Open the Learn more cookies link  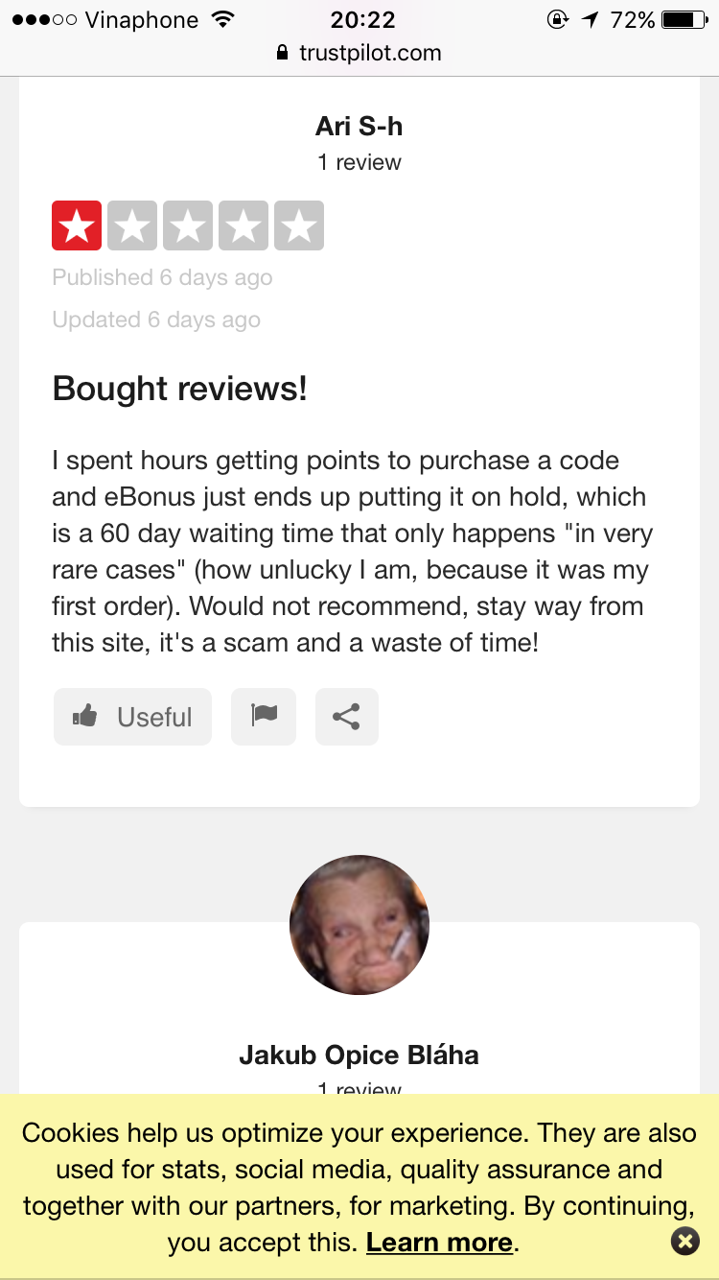(x=440, y=1243)
